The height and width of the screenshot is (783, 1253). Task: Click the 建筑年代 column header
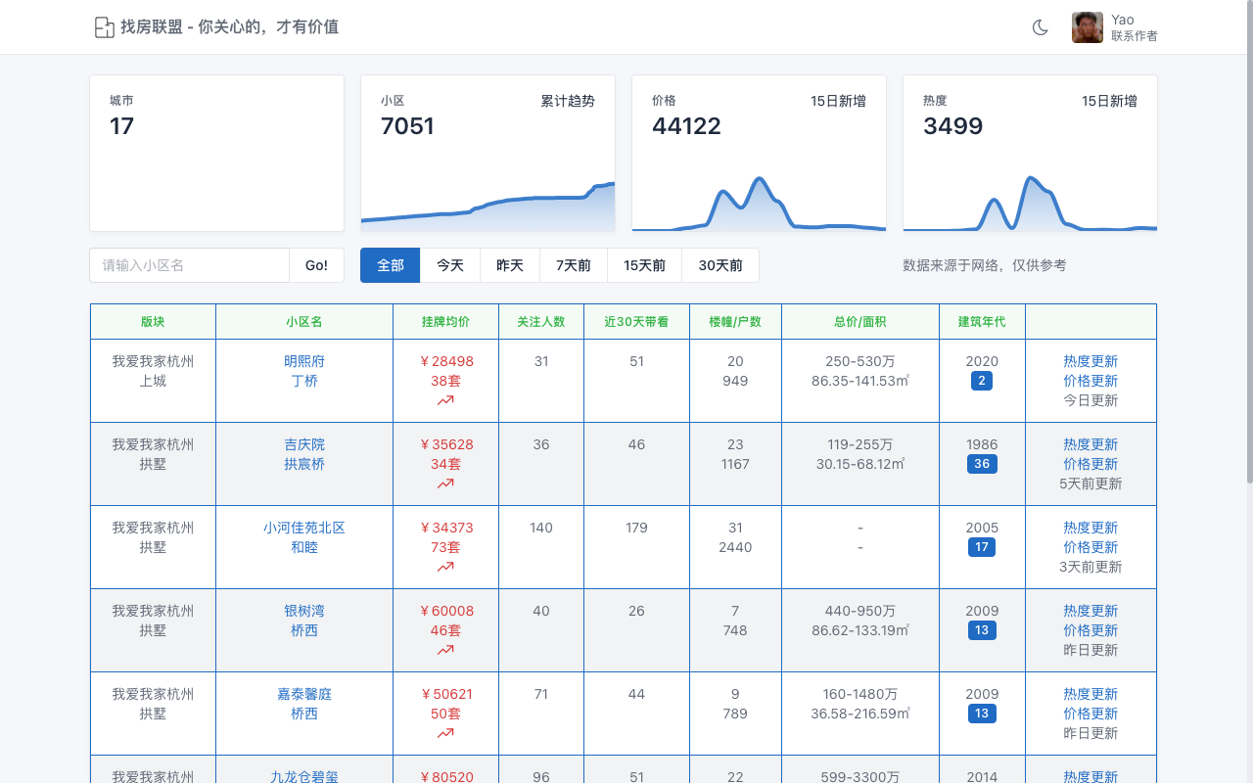982,321
